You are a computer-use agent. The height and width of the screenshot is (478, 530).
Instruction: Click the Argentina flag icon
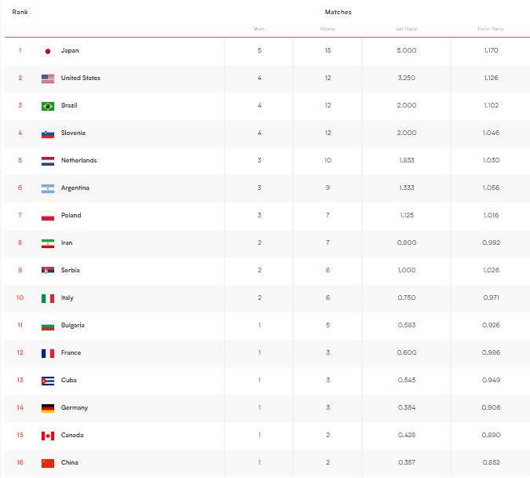47,188
